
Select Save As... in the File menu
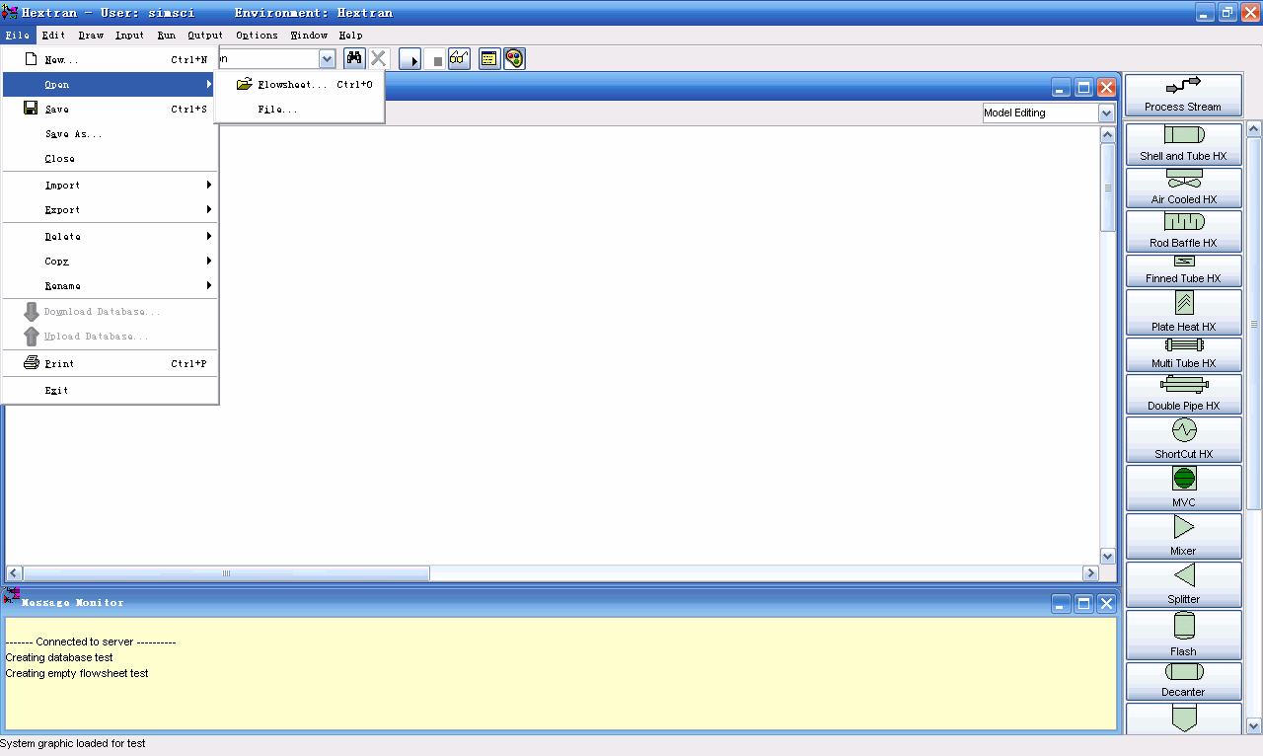[x=111, y=134]
